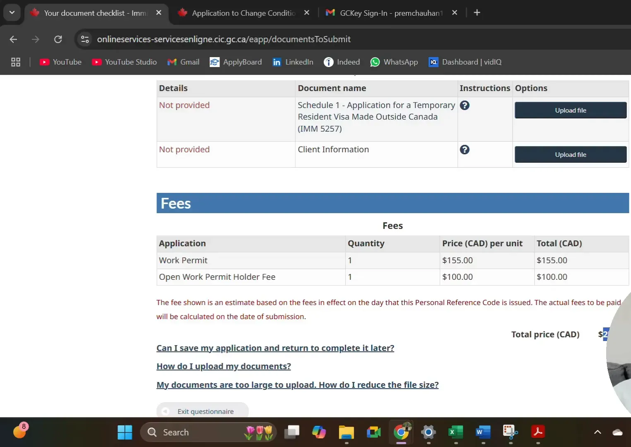Click the address bar URL

[x=224, y=39]
